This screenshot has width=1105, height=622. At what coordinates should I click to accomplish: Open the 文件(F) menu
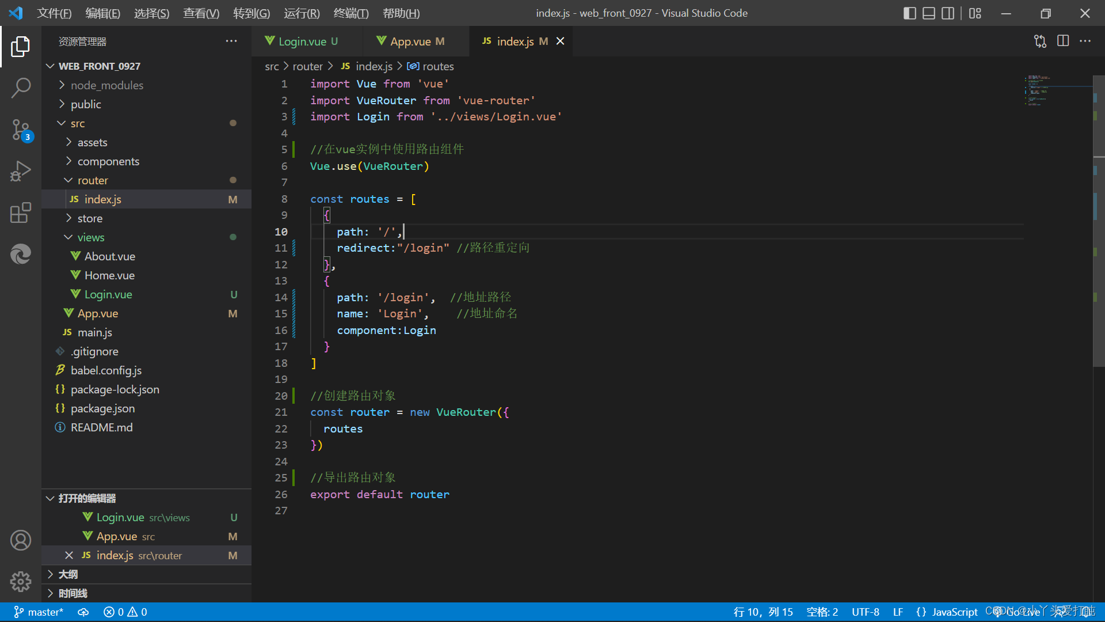click(54, 13)
